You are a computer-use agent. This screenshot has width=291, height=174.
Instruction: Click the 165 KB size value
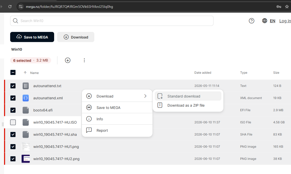(x=278, y=147)
